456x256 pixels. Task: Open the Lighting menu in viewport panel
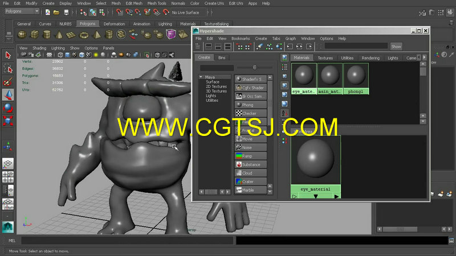pos(58,48)
